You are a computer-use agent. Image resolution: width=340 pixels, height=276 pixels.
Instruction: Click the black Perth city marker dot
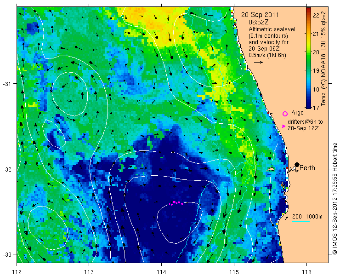(x=297, y=164)
